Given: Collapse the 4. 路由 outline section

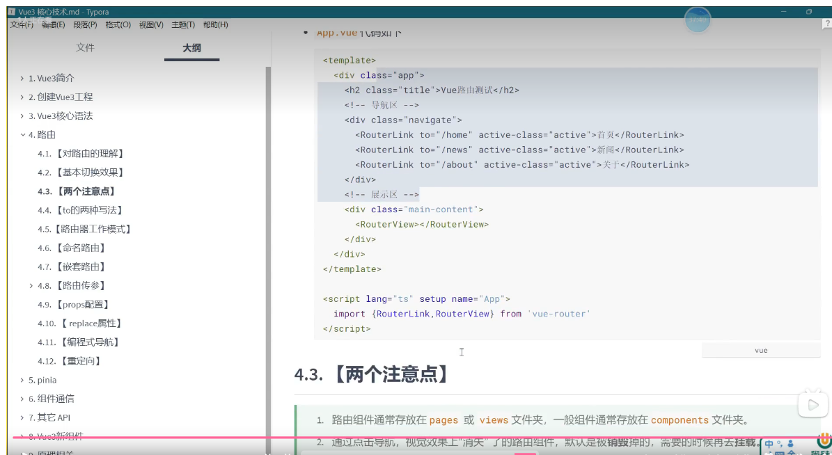Looking at the screenshot, I should pyautogui.click(x=22, y=135).
